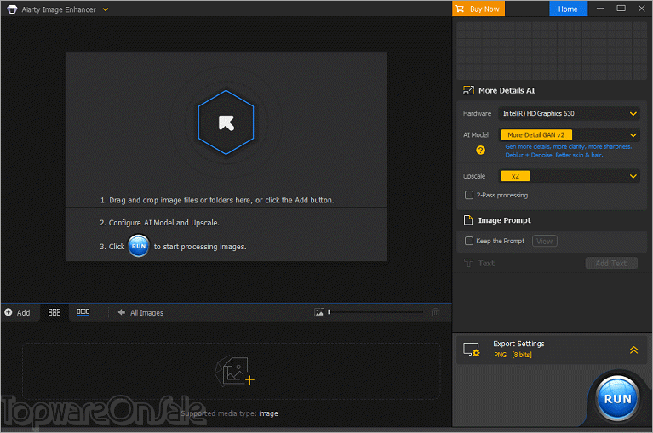Click the More-Detail GAN v2 model value
Screen dimensions: 653x433
tap(536, 134)
